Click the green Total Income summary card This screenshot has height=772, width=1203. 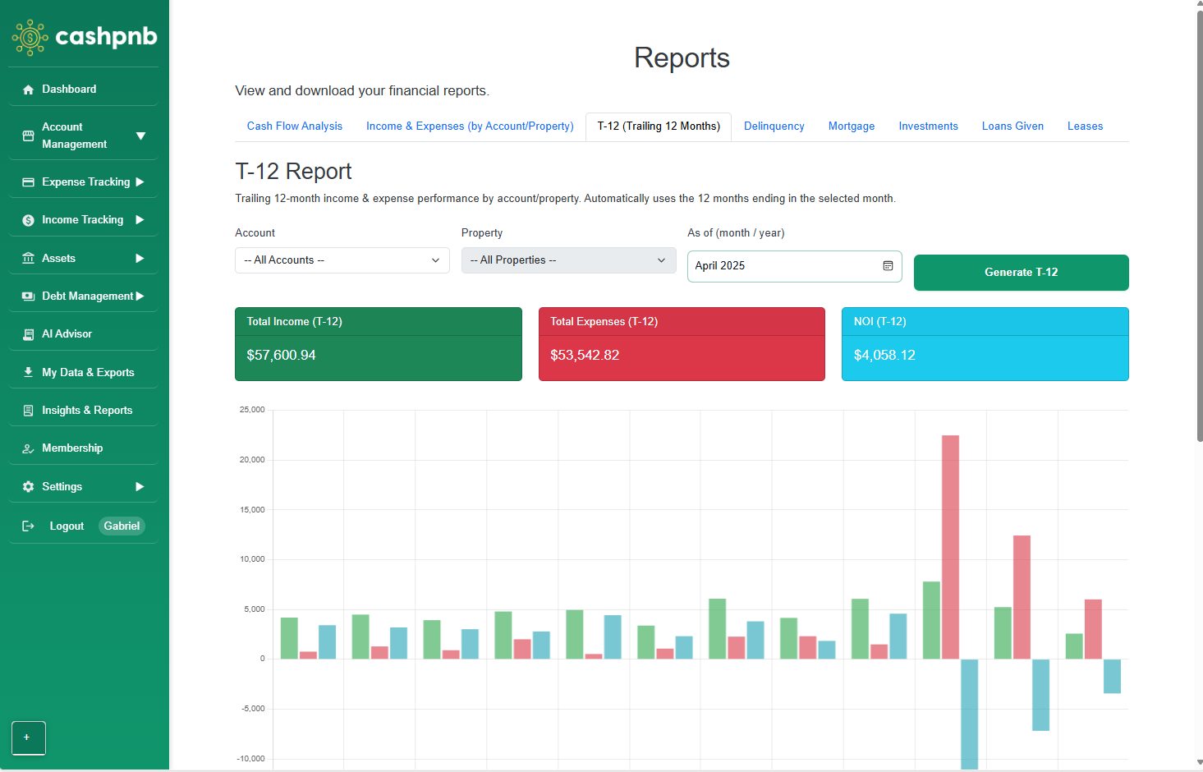(378, 344)
